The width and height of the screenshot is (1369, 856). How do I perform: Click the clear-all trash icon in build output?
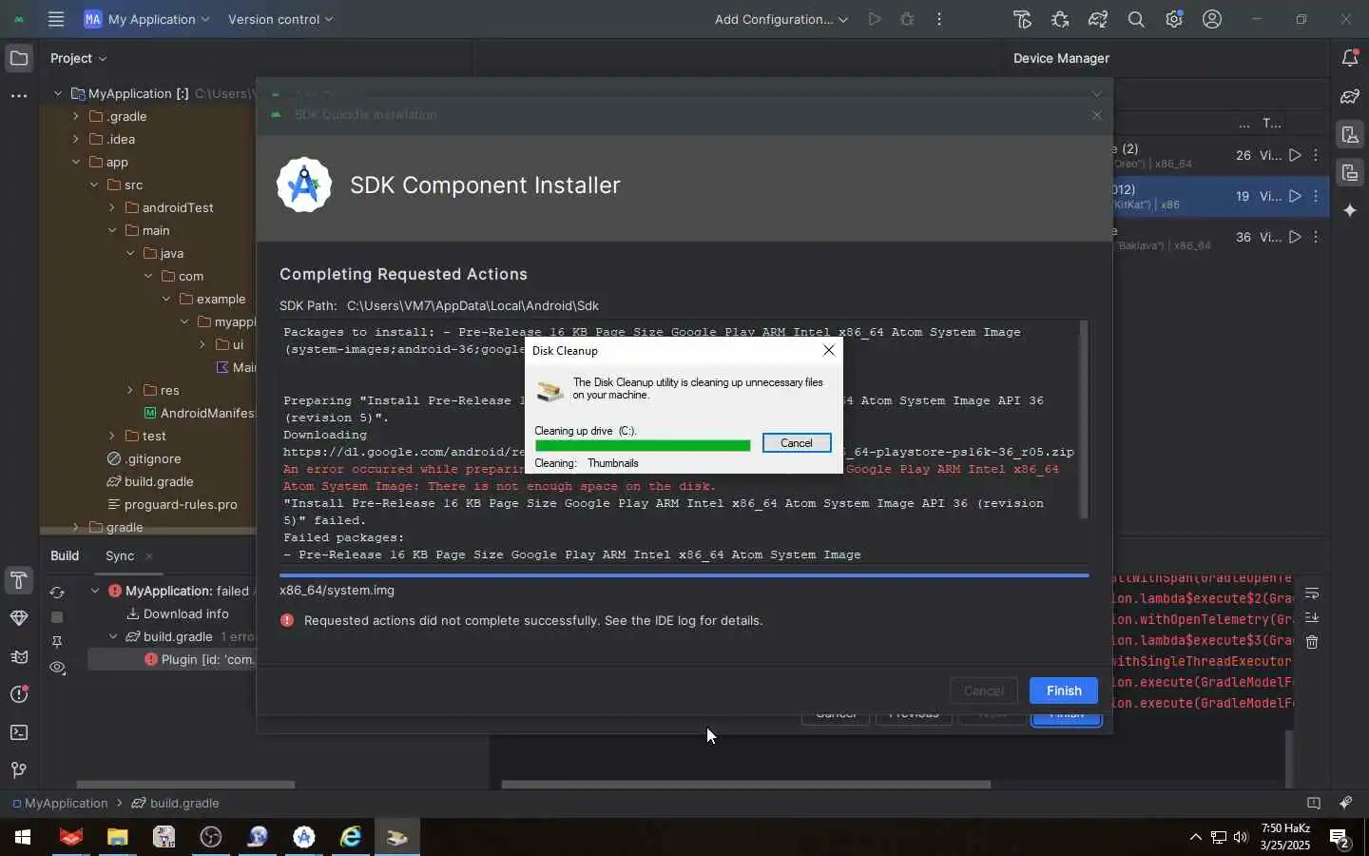pyautogui.click(x=1312, y=643)
